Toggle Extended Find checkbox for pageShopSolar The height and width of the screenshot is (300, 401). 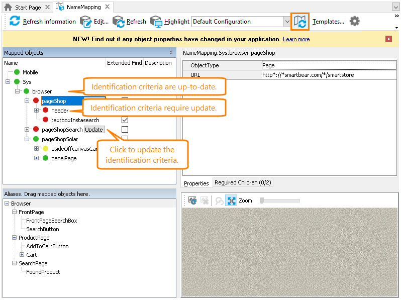pos(125,139)
